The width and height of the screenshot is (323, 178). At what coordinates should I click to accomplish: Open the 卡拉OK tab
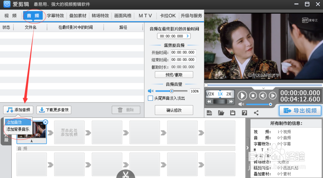[168, 16]
